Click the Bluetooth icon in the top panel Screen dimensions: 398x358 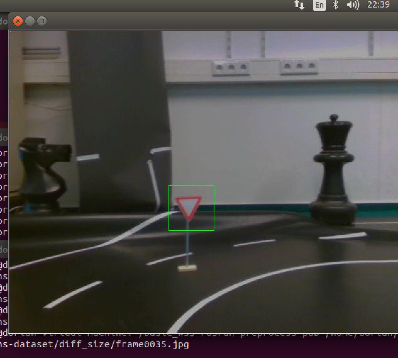point(336,5)
